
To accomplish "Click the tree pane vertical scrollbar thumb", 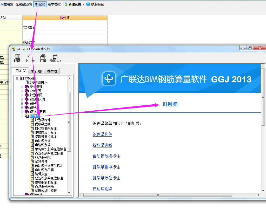I will (69, 122).
